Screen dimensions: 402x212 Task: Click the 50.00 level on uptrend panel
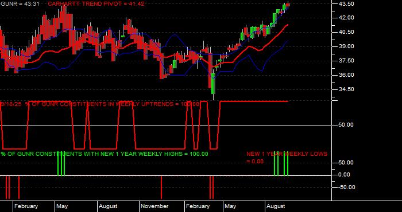[347, 125]
